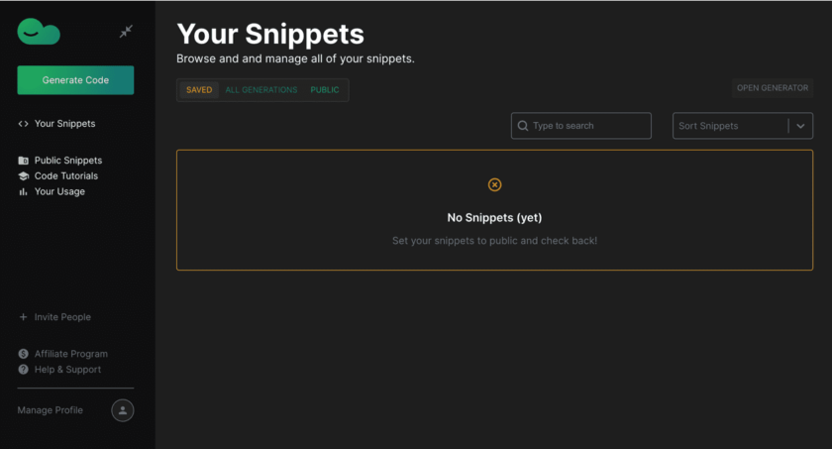Click the folder icon beside Public Snippets

(x=23, y=161)
